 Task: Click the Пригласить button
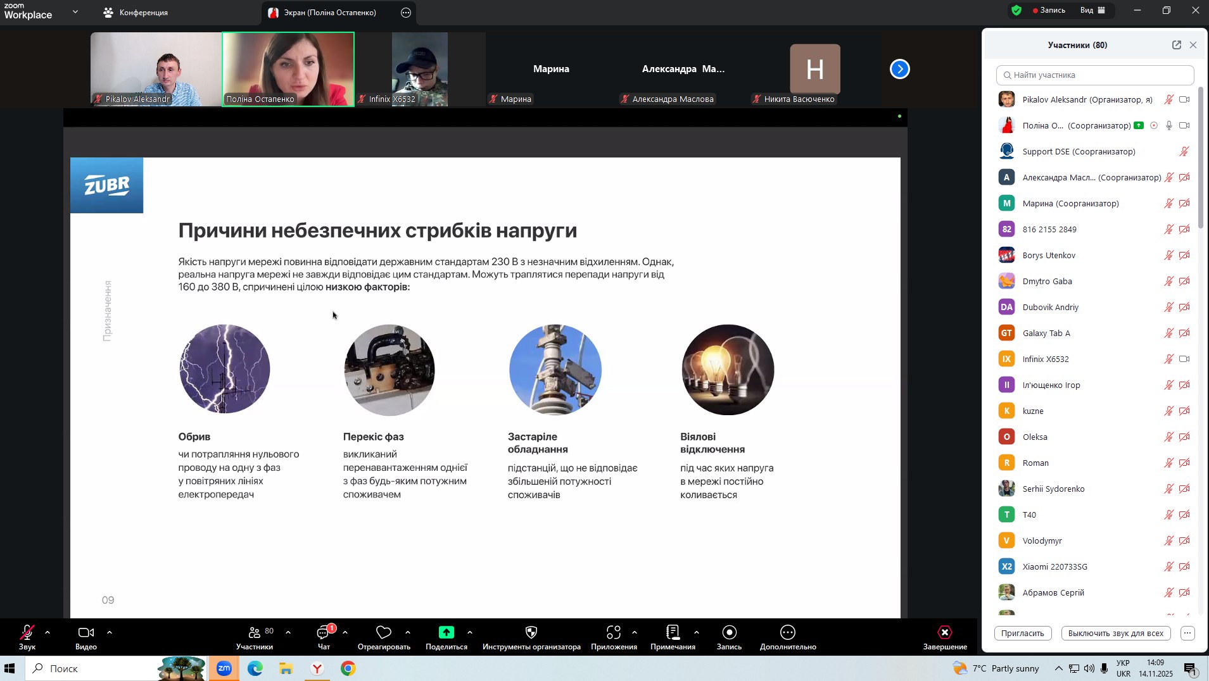tap(1022, 634)
